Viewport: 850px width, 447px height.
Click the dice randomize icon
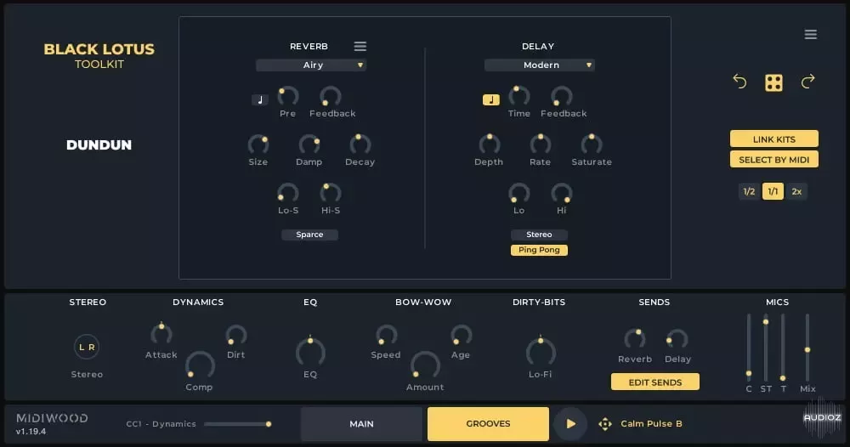click(773, 82)
